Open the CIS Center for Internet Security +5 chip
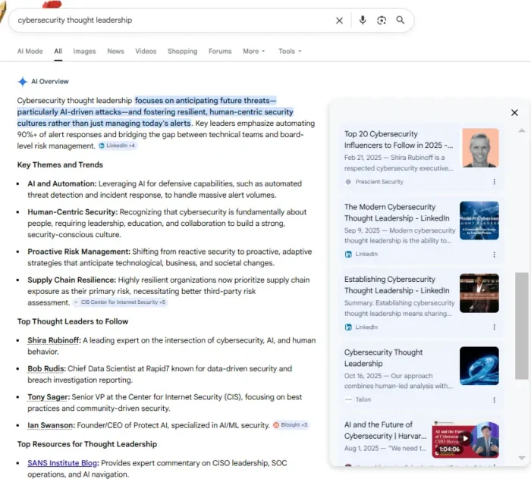531x482 pixels. [120, 302]
